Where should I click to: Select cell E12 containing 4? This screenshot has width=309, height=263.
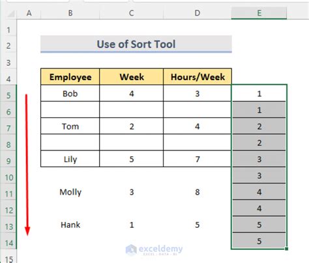click(259, 208)
